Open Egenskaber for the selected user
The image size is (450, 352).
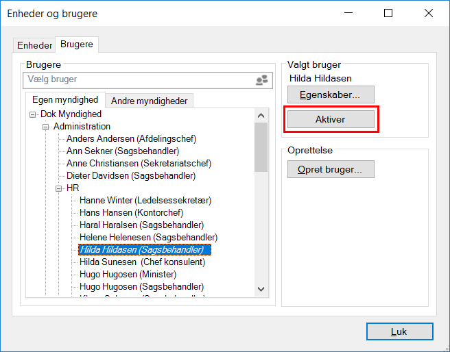point(331,95)
